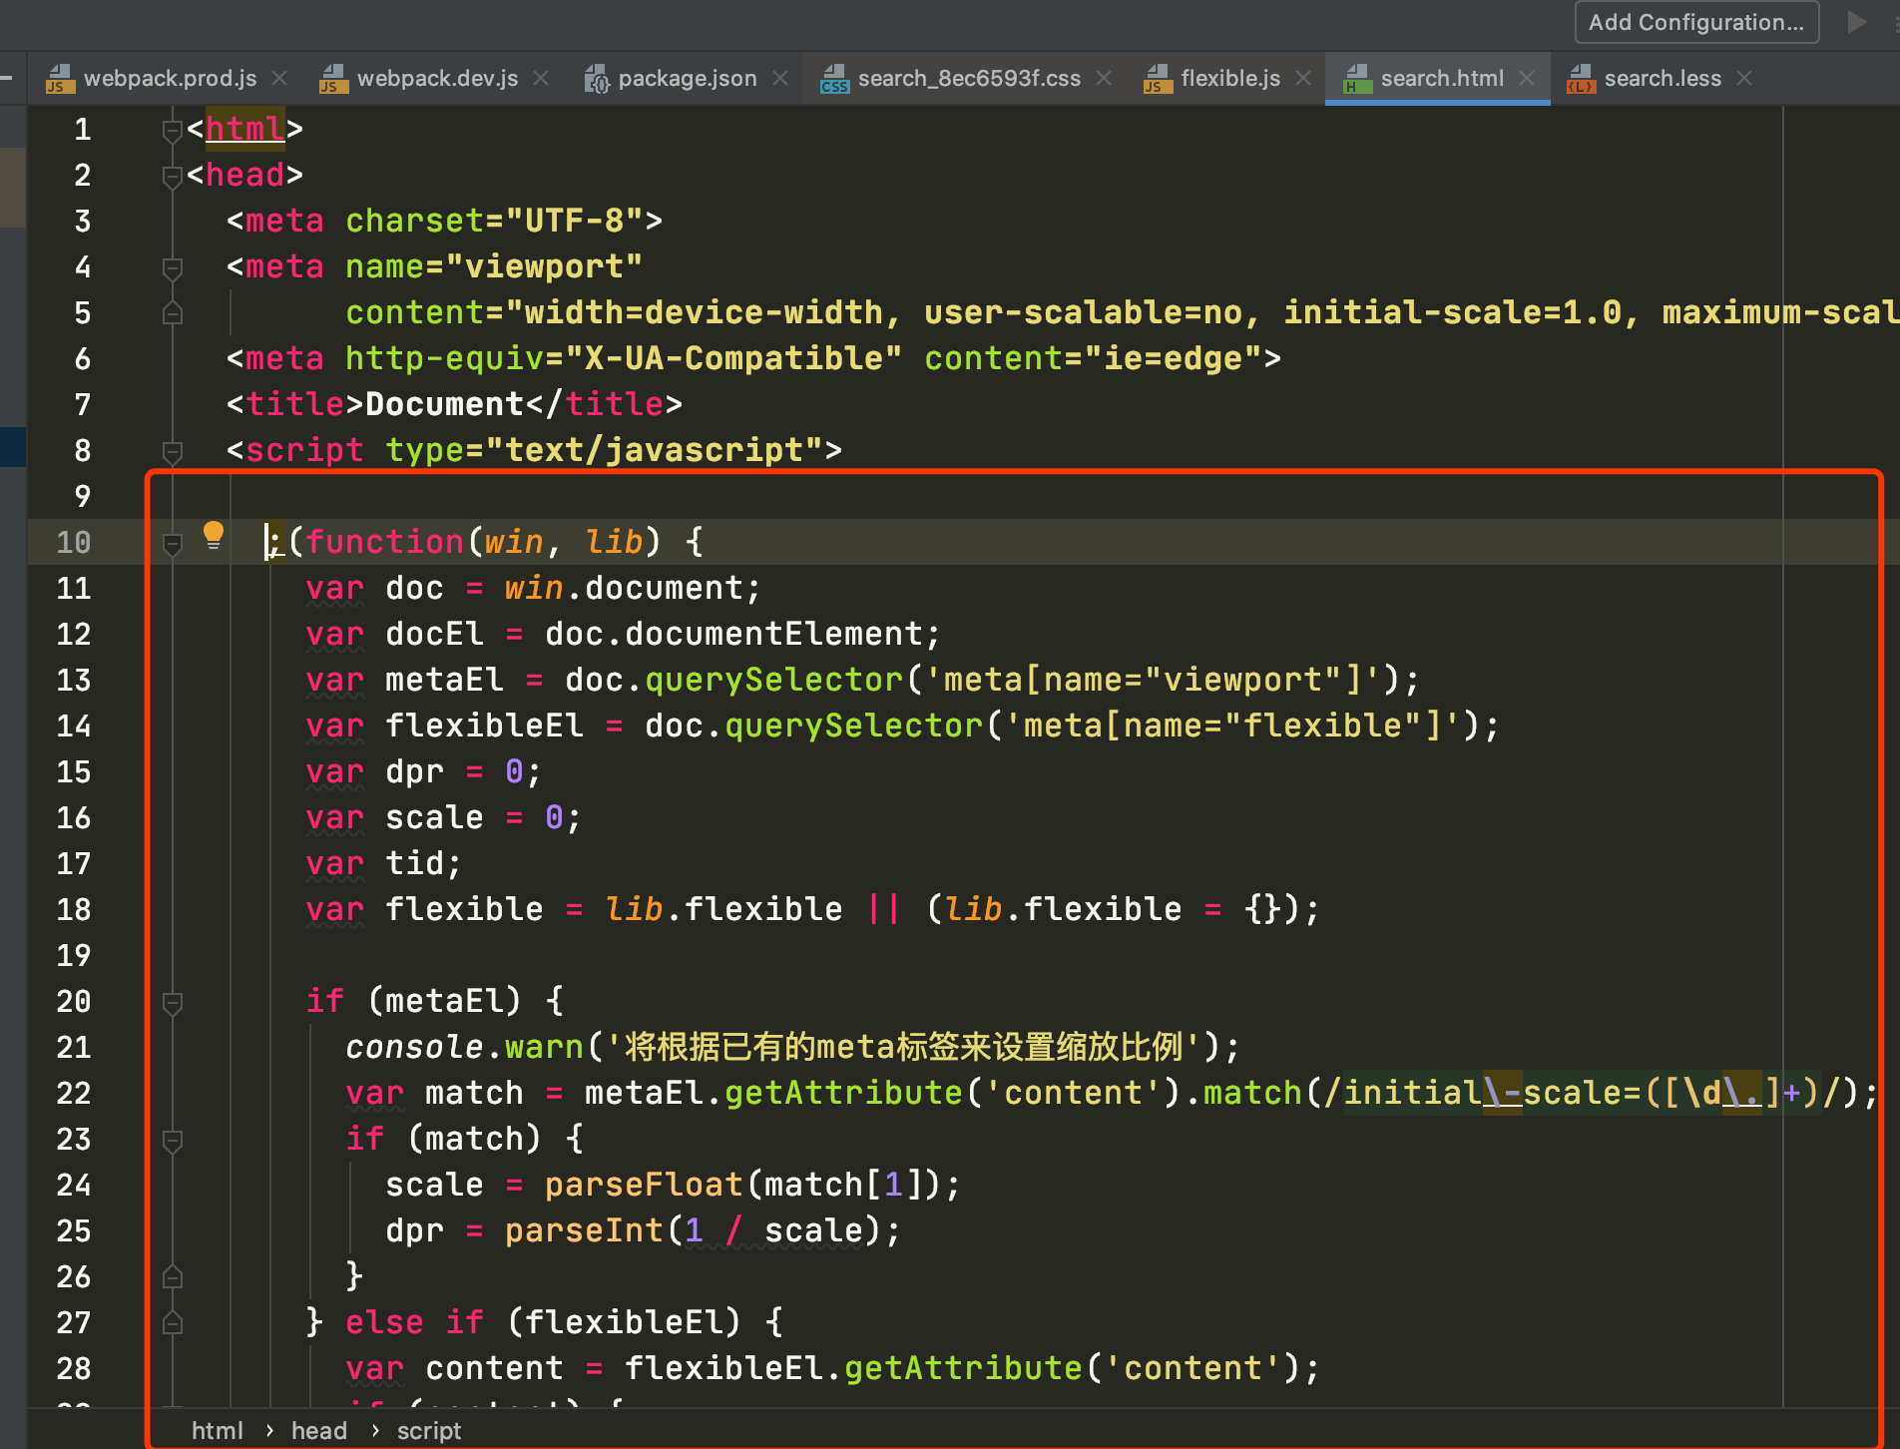Close the webpack.prod.js tab
The image size is (1900, 1449).
pos(280,78)
